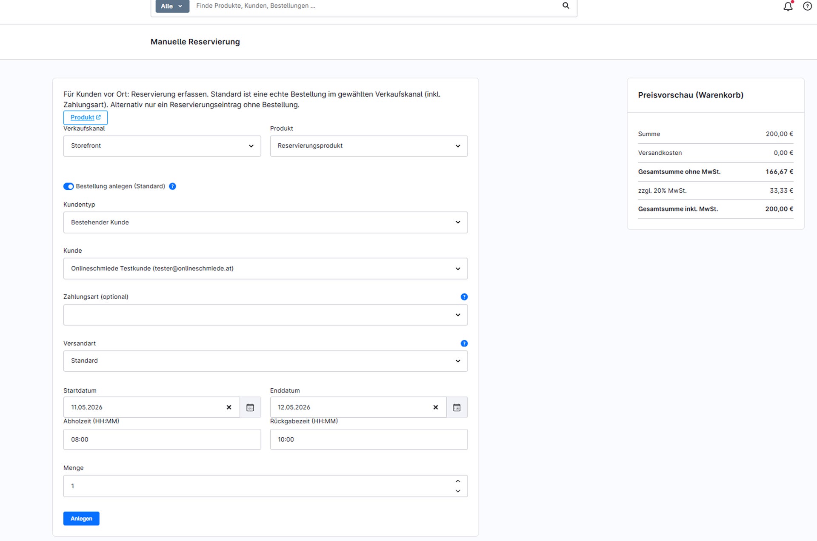Image resolution: width=817 pixels, height=541 pixels.
Task: Clear the Enddatum value with X
Action: [435, 407]
